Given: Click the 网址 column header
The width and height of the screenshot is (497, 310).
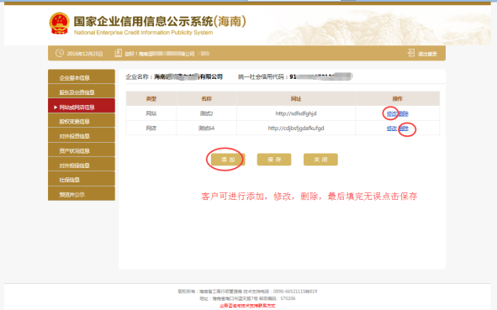Looking at the screenshot, I should pyautogui.click(x=296, y=99).
